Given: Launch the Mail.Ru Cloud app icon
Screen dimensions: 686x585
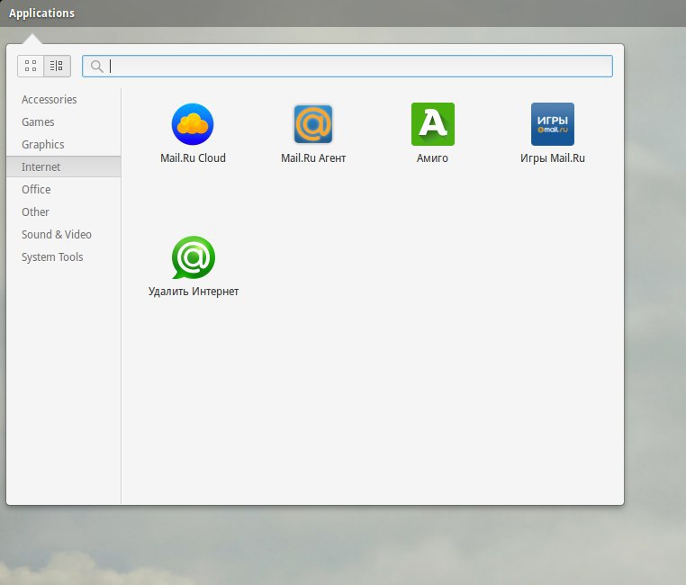Looking at the screenshot, I should (193, 124).
